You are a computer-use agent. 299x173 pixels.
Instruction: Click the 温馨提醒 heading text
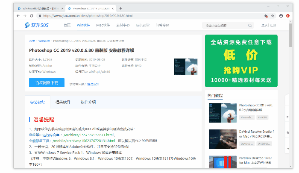click(x=44, y=120)
